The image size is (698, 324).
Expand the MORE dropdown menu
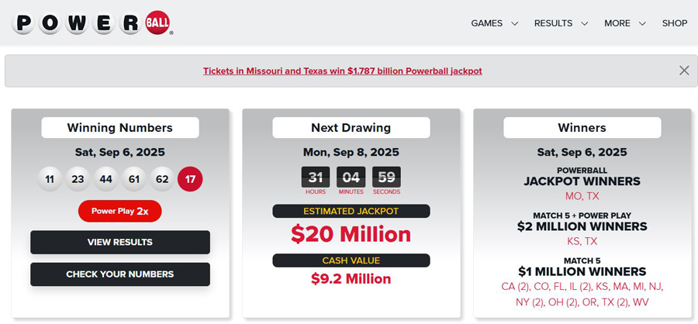pyautogui.click(x=624, y=23)
